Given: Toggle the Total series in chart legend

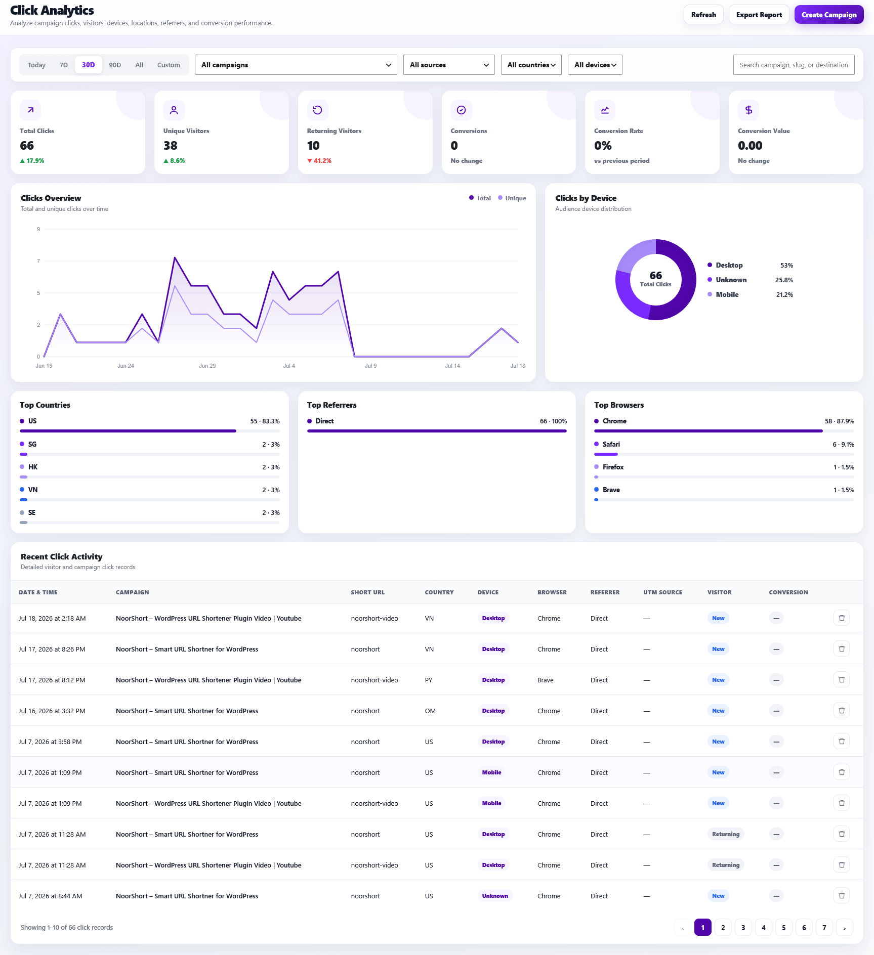Looking at the screenshot, I should tap(480, 198).
